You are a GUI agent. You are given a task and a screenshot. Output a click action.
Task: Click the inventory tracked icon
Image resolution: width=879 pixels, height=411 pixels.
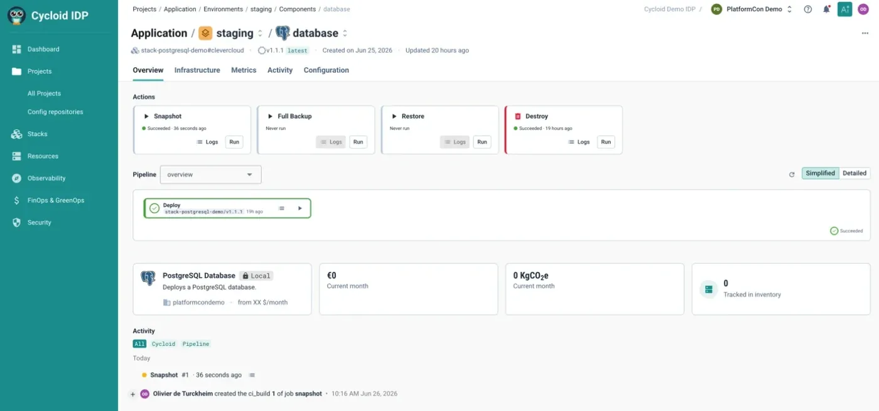pyautogui.click(x=709, y=289)
